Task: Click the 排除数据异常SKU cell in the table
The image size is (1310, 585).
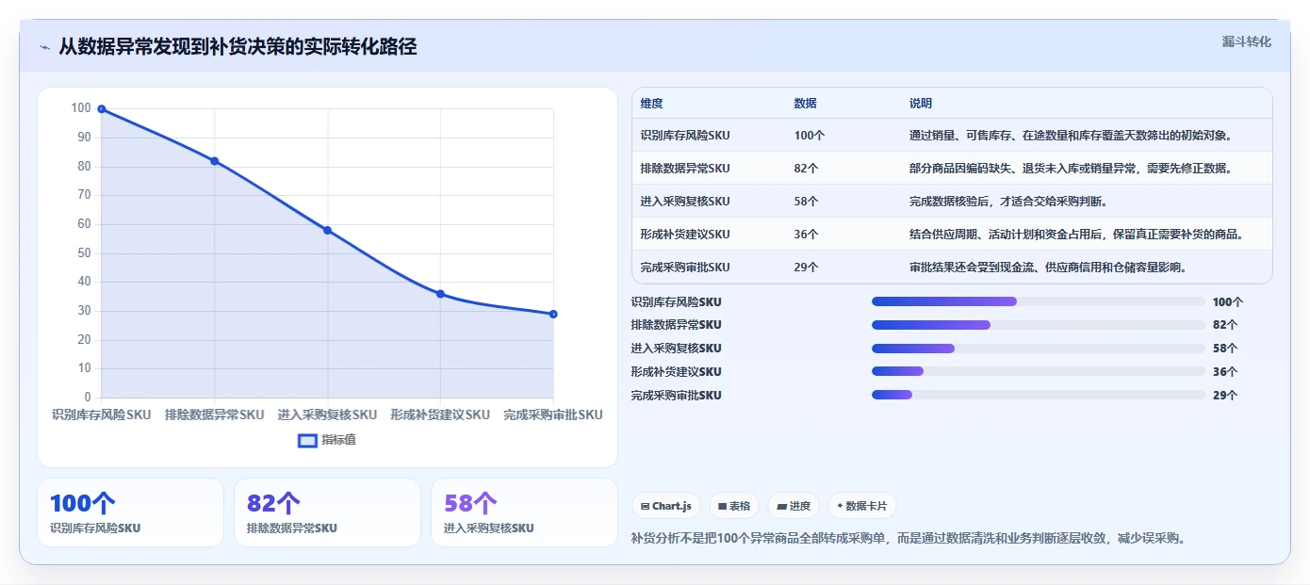Action: 685,169
